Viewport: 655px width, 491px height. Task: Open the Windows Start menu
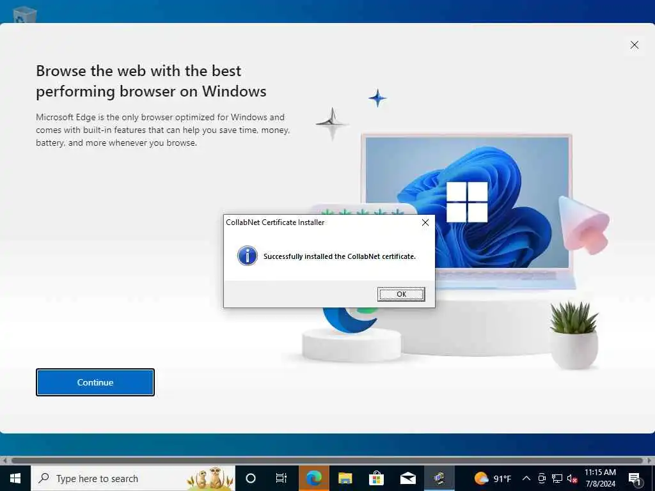[x=15, y=478]
